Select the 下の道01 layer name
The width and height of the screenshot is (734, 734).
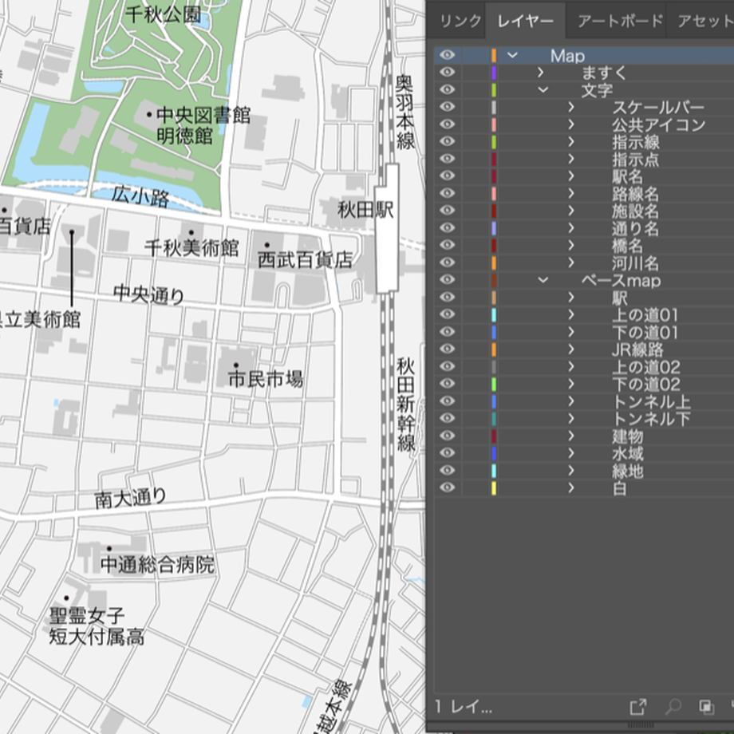(x=645, y=333)
